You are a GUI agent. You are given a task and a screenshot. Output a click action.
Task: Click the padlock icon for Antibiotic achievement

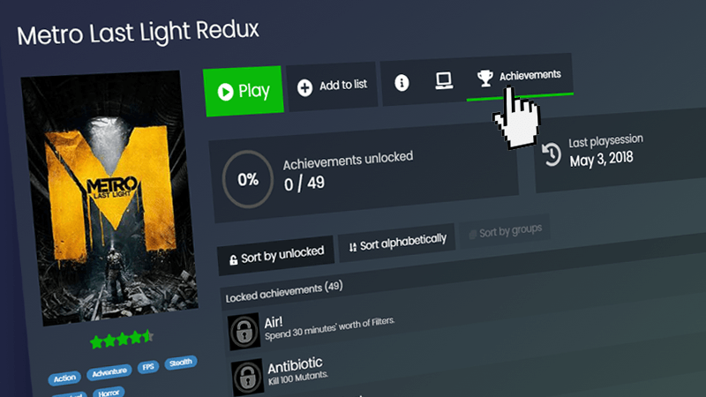coord(247,378)
